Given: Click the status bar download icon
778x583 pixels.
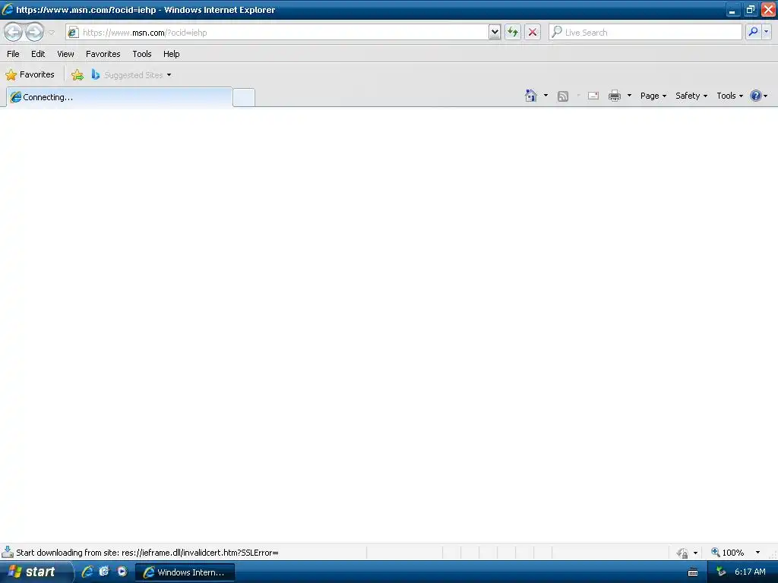Looking at the screenshot, I should (x=8, y=552).
